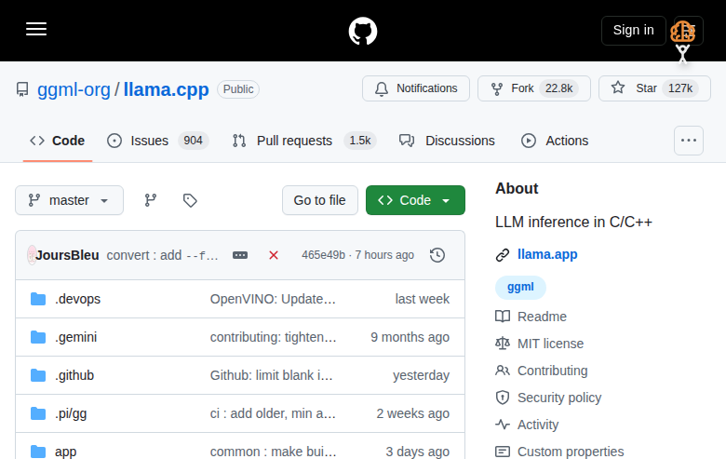Click the .pi/gg folder icon
Screen dimensions: 726x459
(x=38, y=413)
